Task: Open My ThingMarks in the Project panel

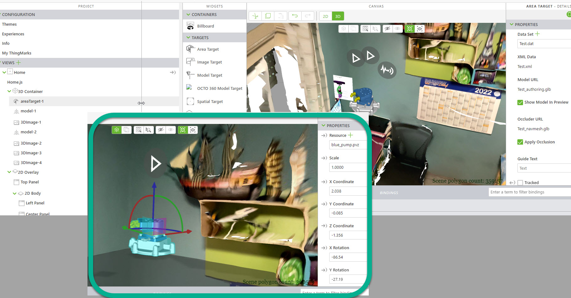Action: pyautogui.click(x=17, y=53)
